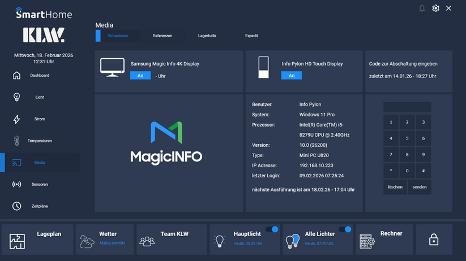Click the nächste Ausführung schedule text
This screenshot has height=261, width=466.
[303, 189]
